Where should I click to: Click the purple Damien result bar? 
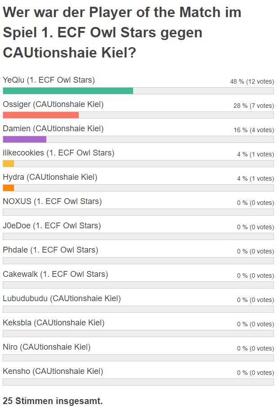(x=25, y=139)
